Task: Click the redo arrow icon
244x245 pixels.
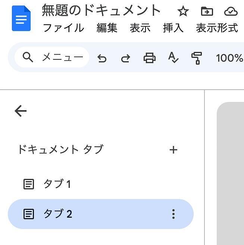Action: 126,58
